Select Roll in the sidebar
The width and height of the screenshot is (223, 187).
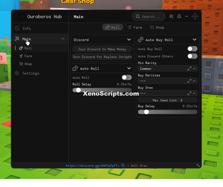(x=40, y=48)
